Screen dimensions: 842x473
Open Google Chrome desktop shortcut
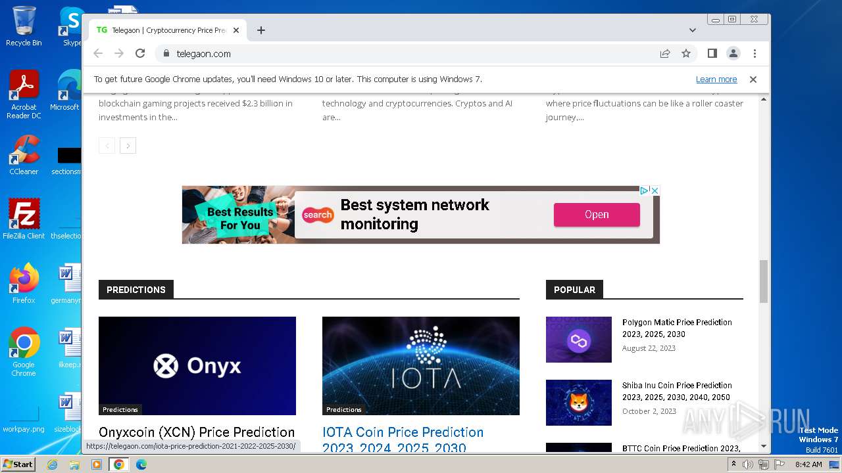24,352
